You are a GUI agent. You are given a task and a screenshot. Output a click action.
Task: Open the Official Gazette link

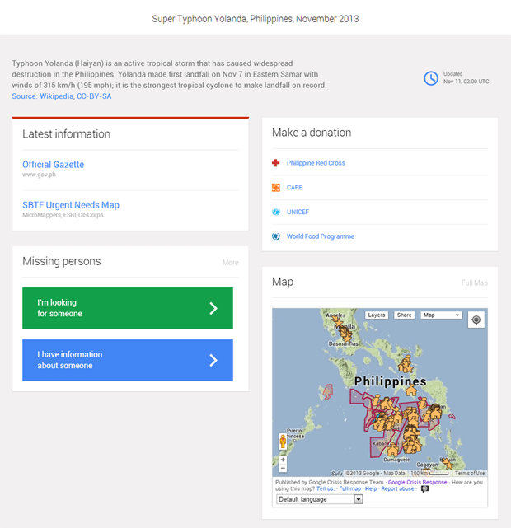click(x=53, y=165)
